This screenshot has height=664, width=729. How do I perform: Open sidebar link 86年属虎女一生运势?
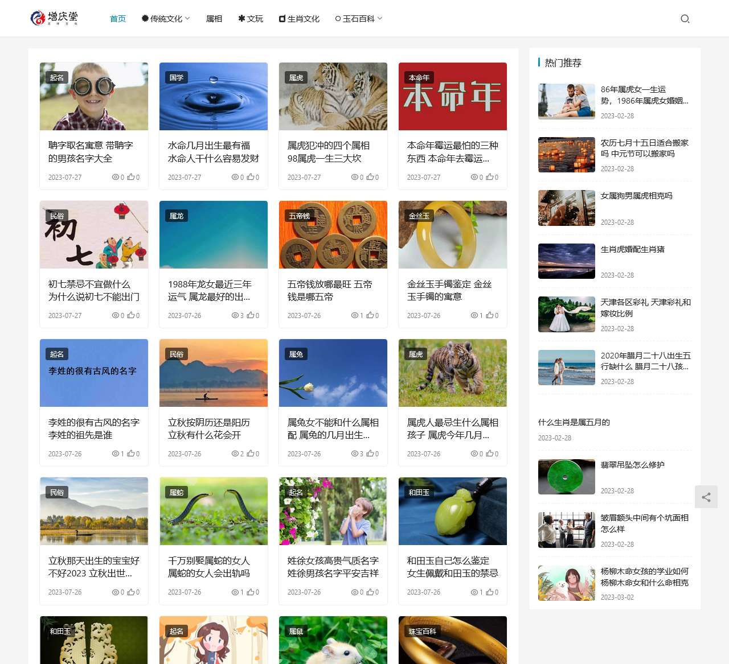coord(645,95)
